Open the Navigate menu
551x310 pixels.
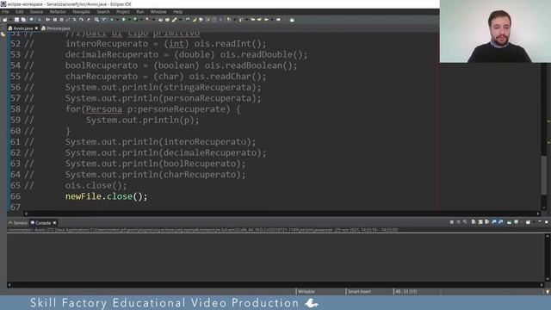pos(82,11)
